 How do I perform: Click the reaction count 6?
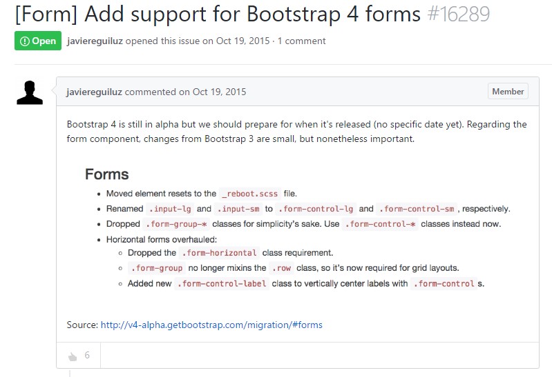click(87, 355)
